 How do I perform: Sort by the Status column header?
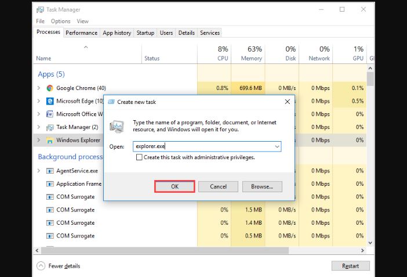(169, 54)
